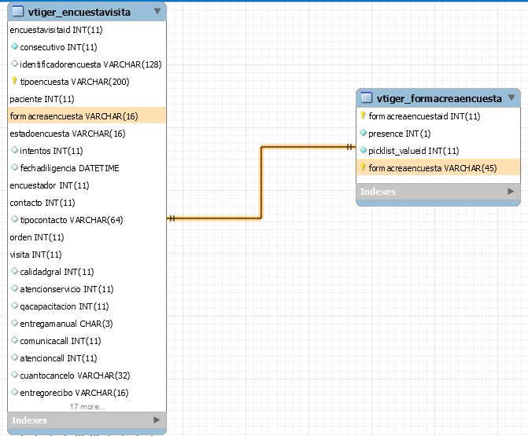This screenshot has height=436, width=528.
Task: Click the formacreaencuestaid primary key icon
Action: [x=363, y=115]
